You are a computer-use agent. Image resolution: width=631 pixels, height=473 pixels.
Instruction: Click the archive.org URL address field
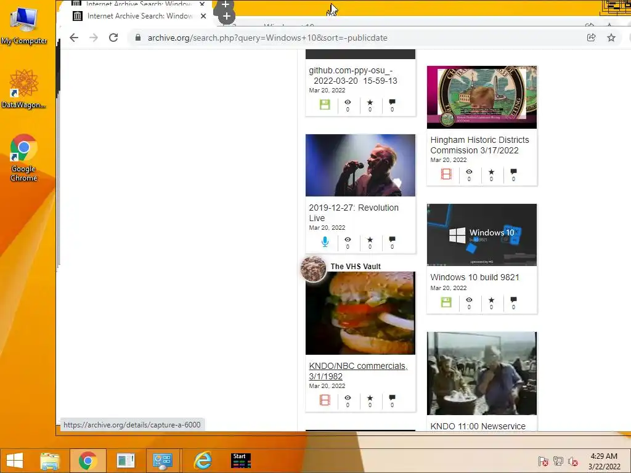pyautogui.click(x=267, y=38)
